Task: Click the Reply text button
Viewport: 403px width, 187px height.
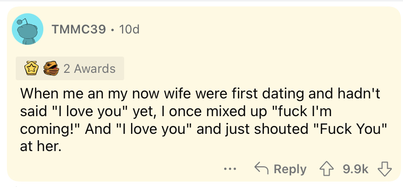Action: (290, 170)
